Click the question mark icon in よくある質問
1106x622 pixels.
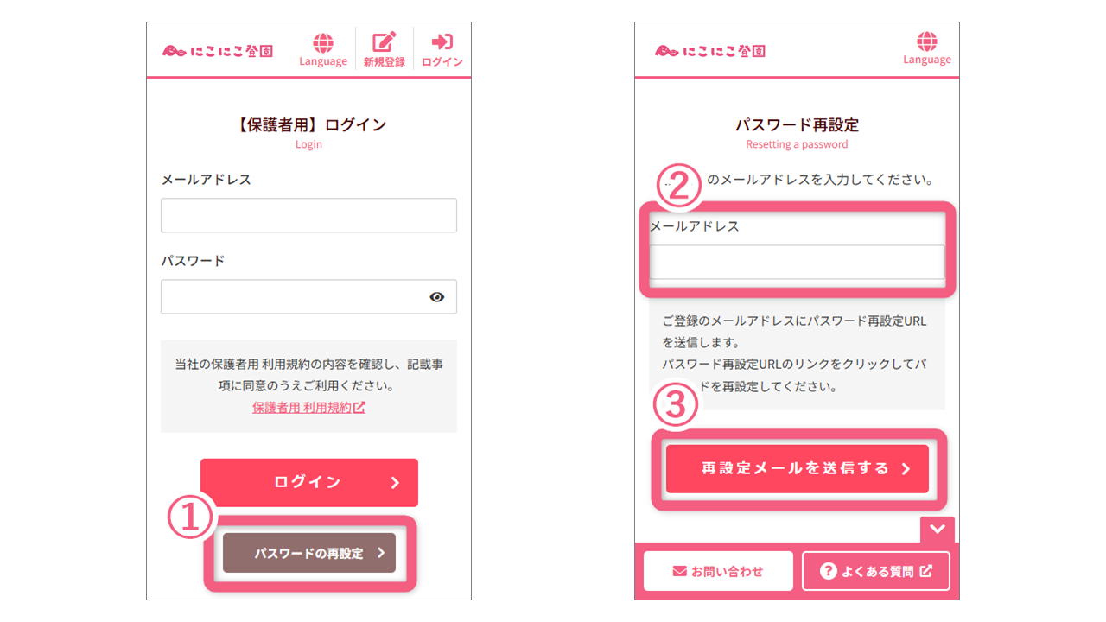pos(828,570)
